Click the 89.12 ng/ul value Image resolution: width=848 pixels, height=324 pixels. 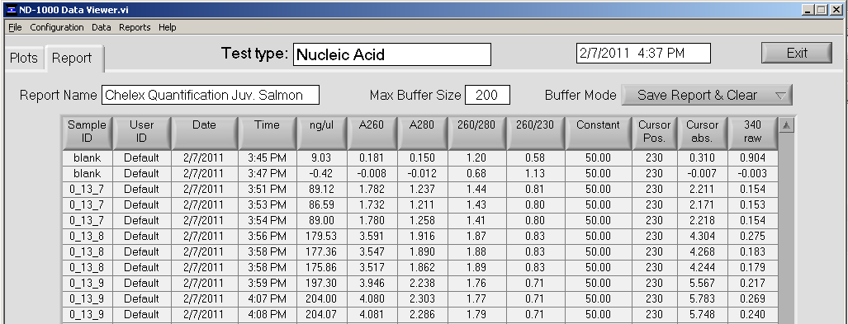point(322,189)
